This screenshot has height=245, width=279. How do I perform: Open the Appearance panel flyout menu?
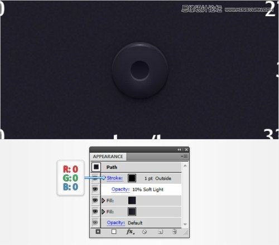(184, 156)
